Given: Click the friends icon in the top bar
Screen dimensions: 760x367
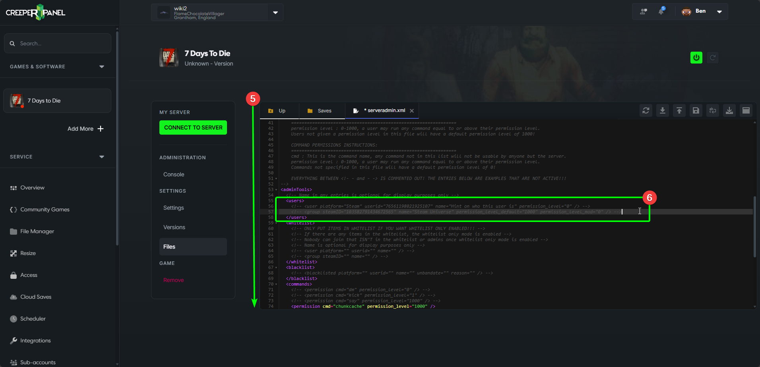Looking at the screenshot, I should (x=644, y=12).
